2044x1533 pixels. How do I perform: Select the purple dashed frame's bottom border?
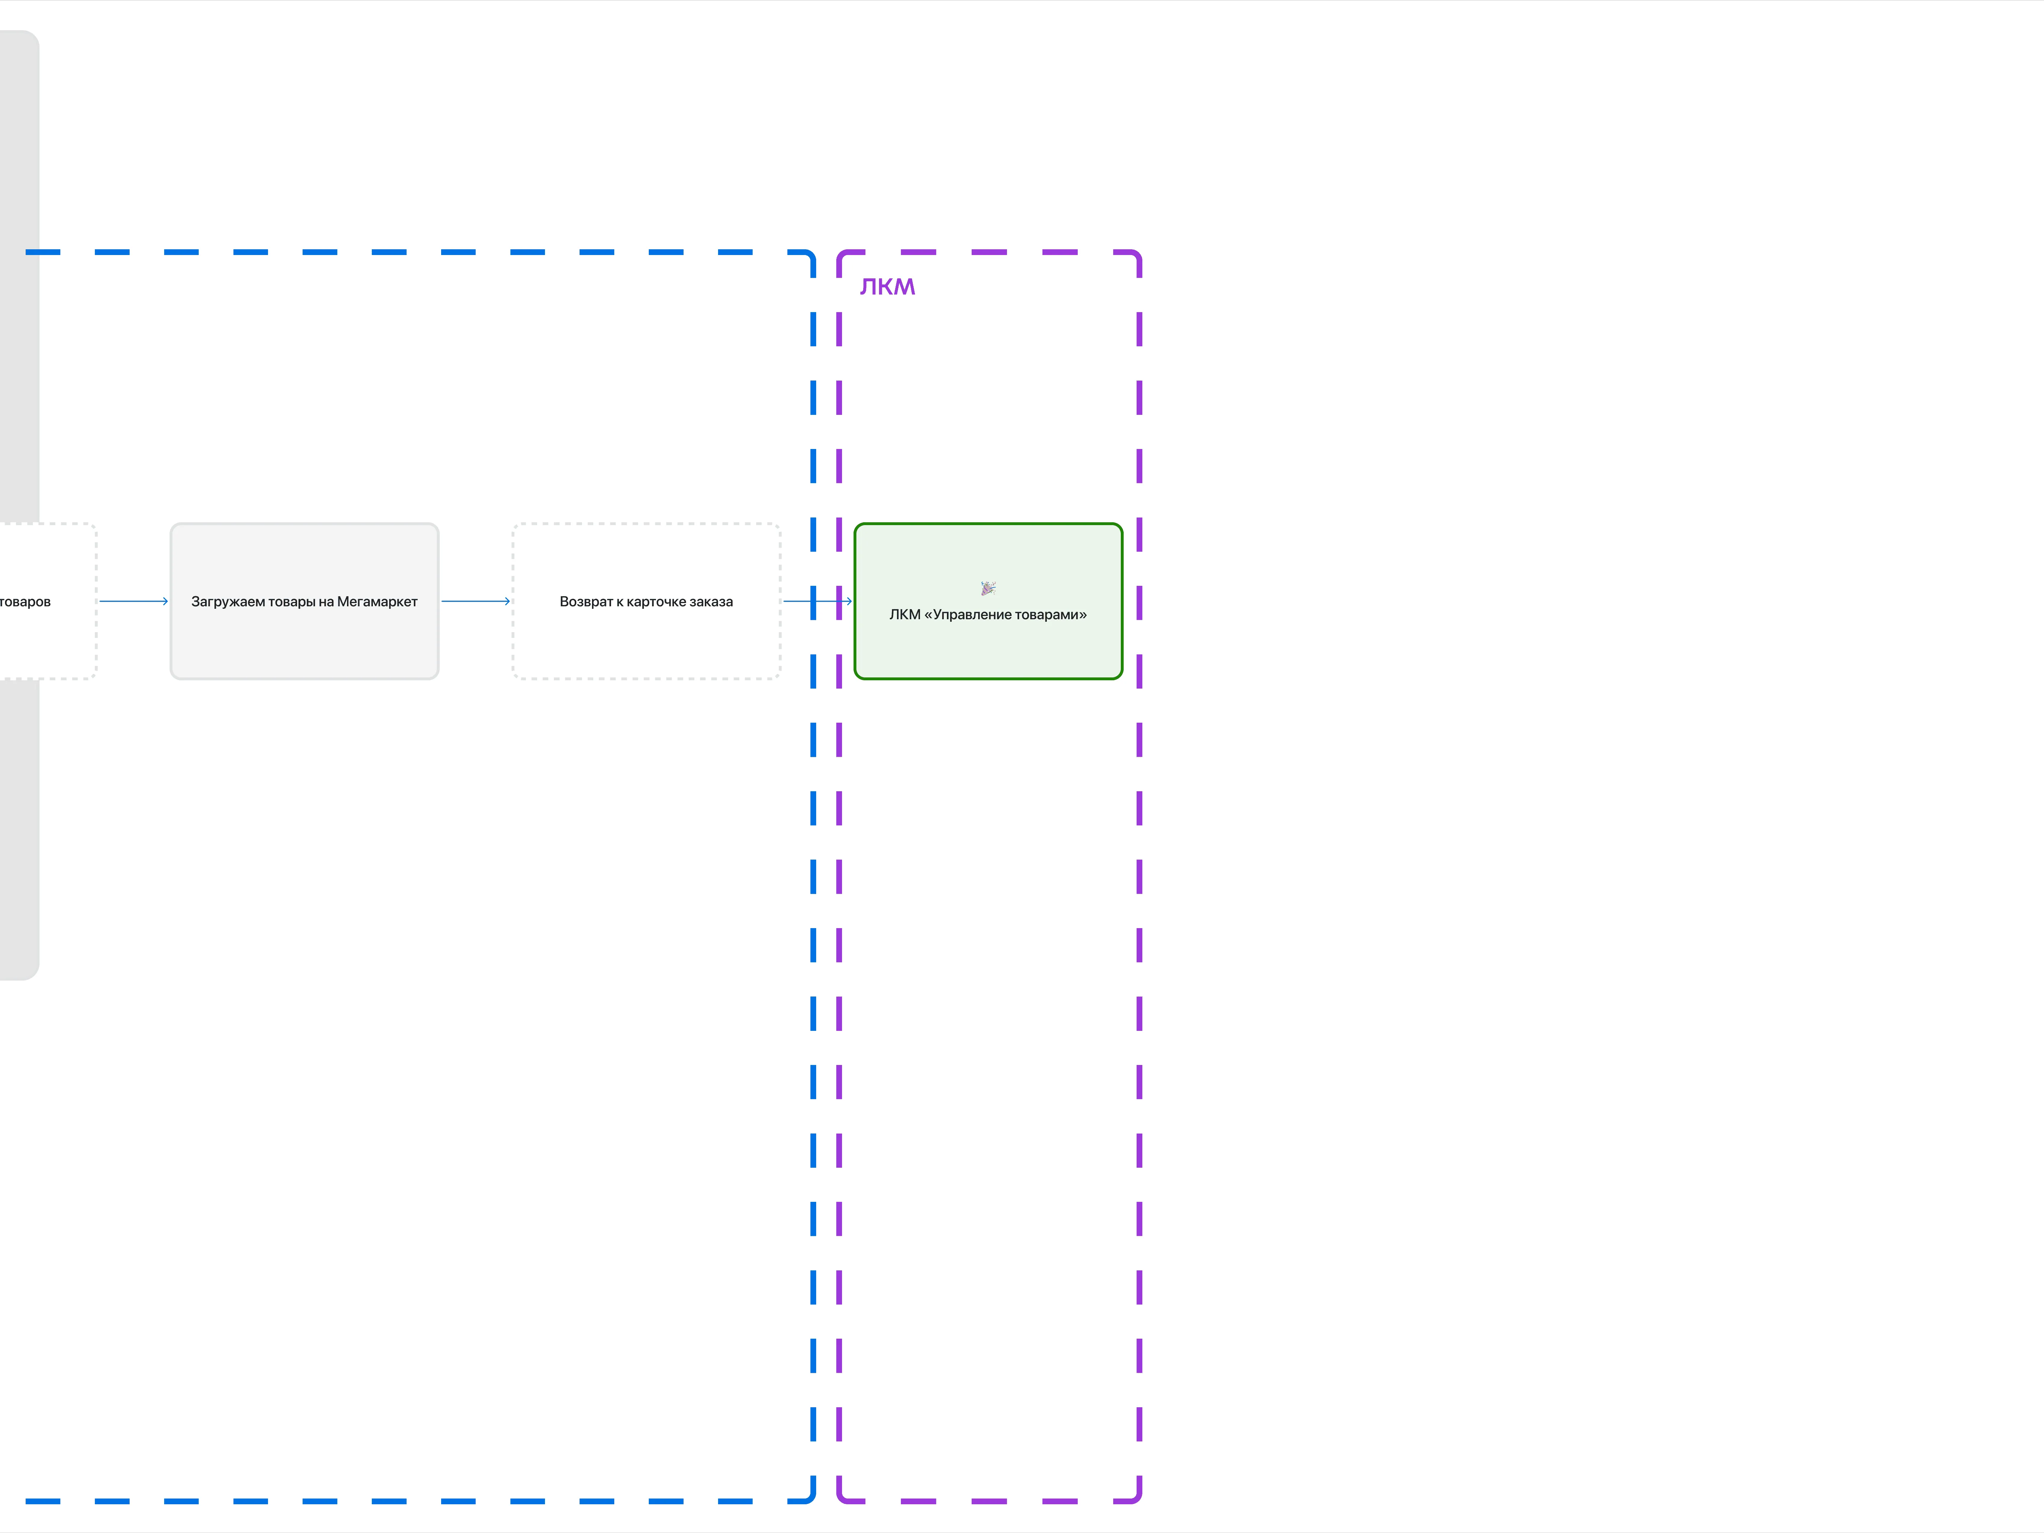pos(989,1501)
